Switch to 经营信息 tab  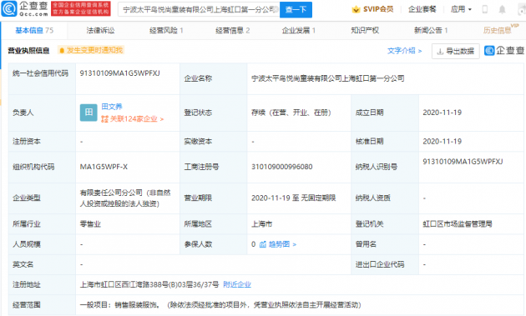point(232,31)
